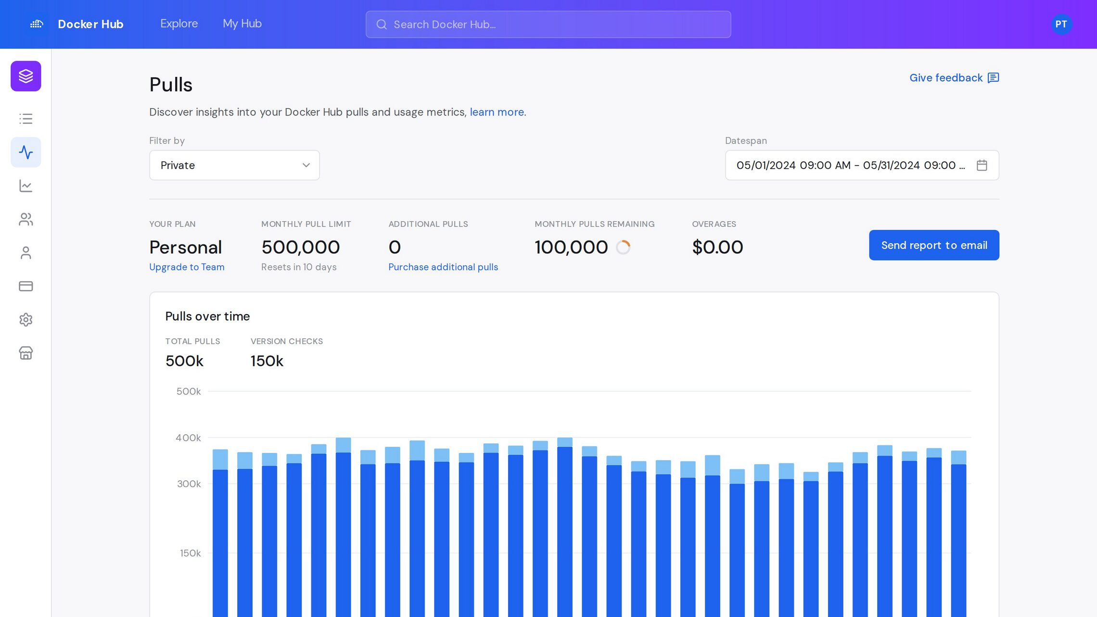1097x617 pixels.
Task: Open the PT user avatar menu
Action: click(x=1061, y=24)
